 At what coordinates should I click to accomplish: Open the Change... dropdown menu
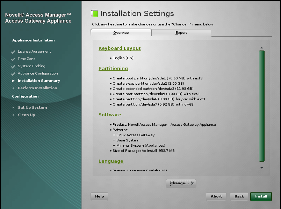coord(181,183)
